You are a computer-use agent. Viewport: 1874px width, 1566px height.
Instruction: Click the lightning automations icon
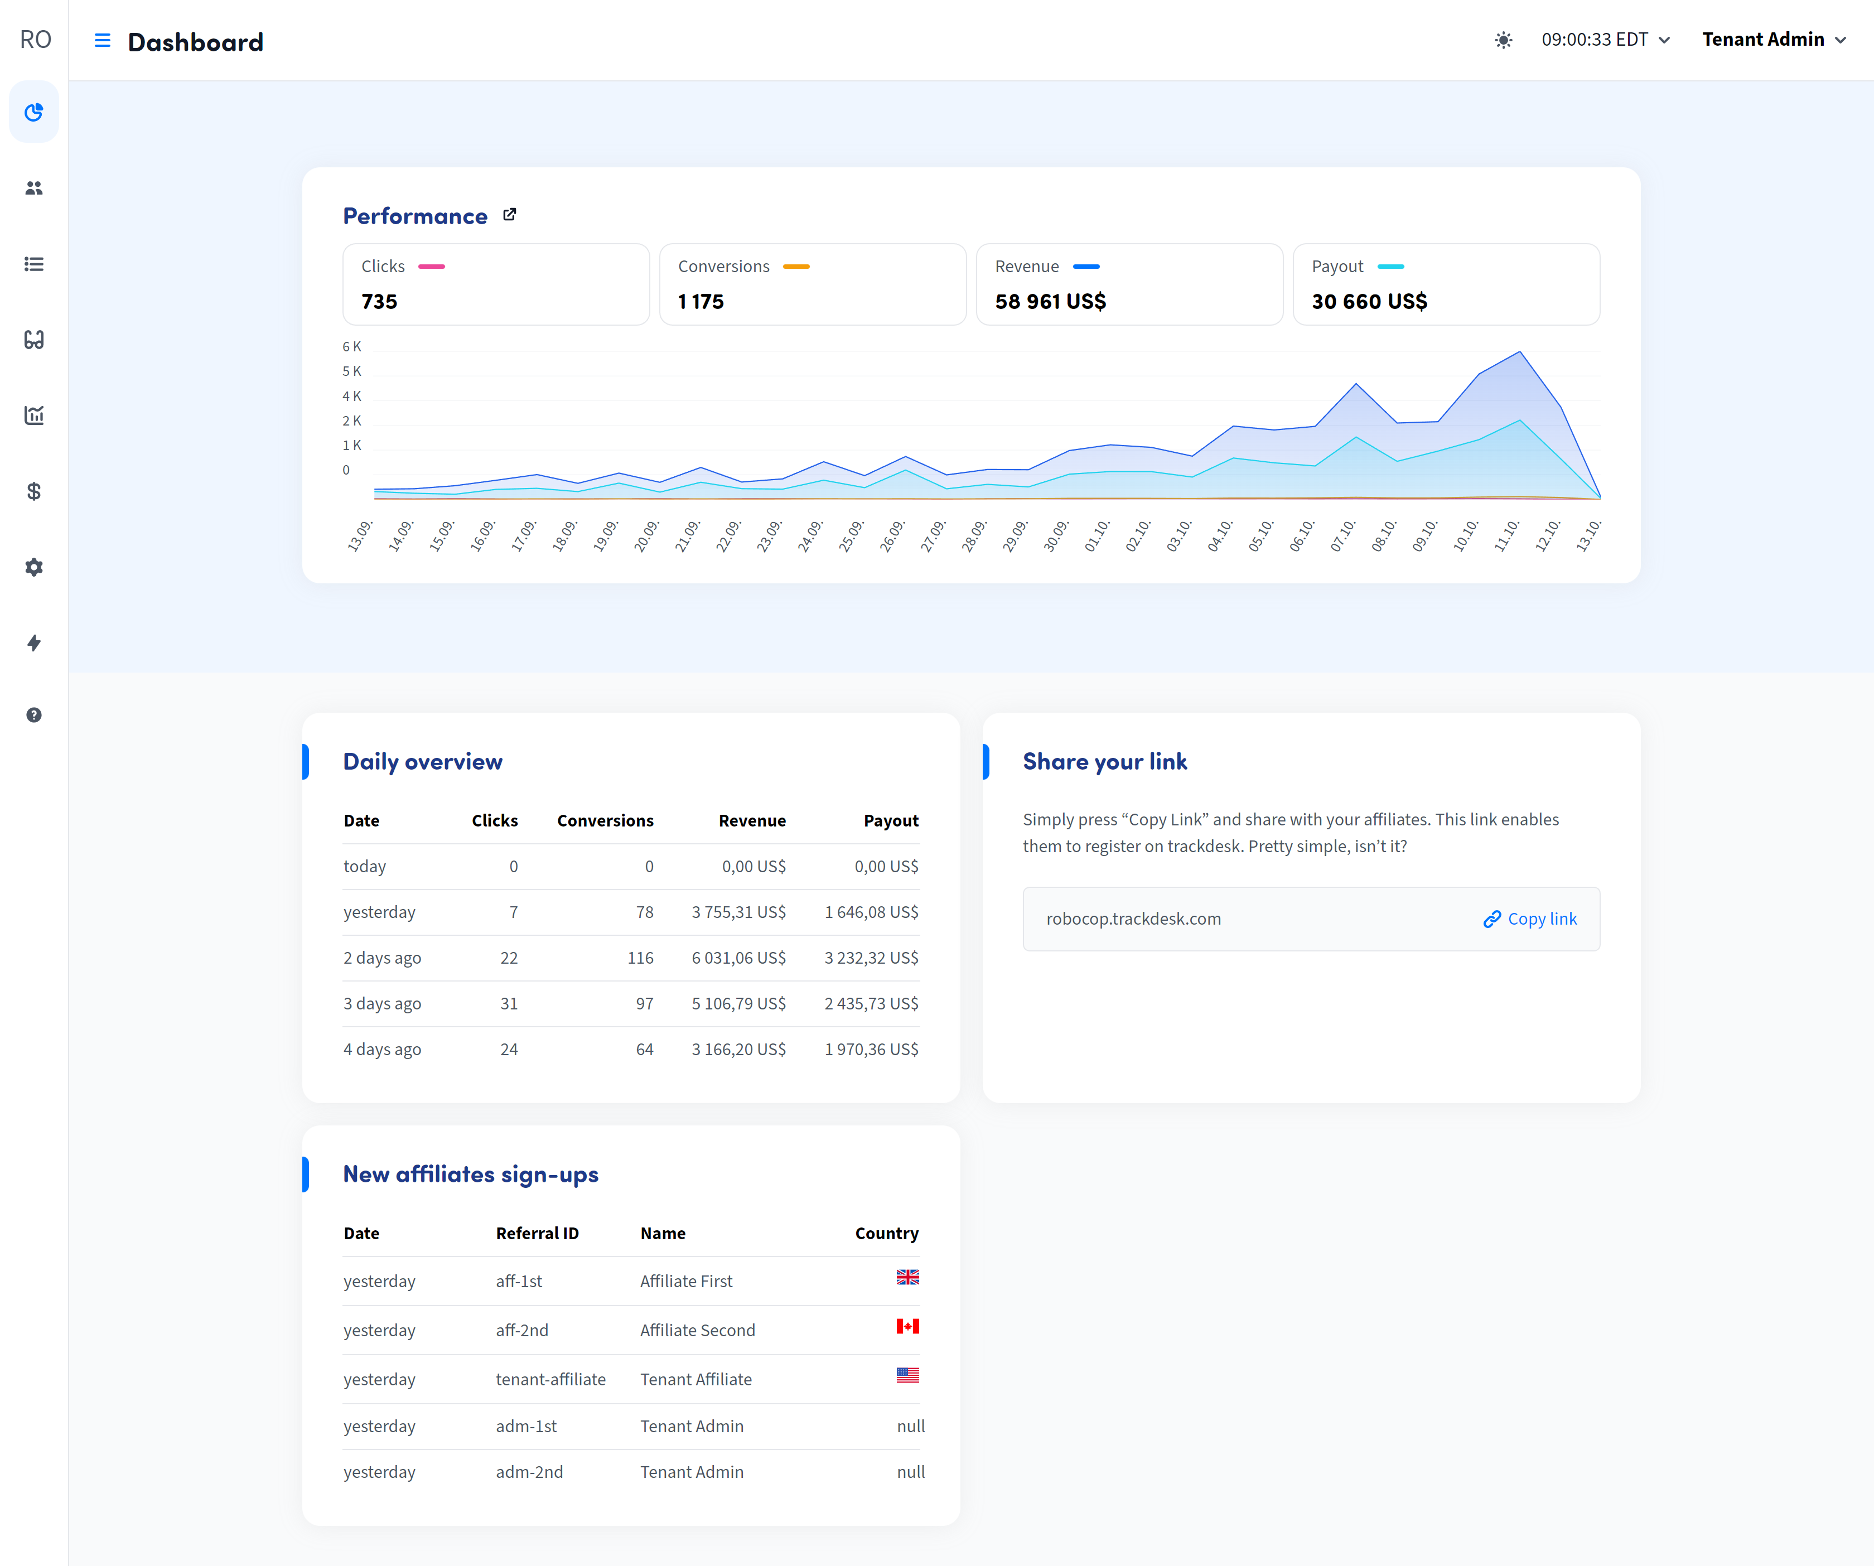point(33,642)
